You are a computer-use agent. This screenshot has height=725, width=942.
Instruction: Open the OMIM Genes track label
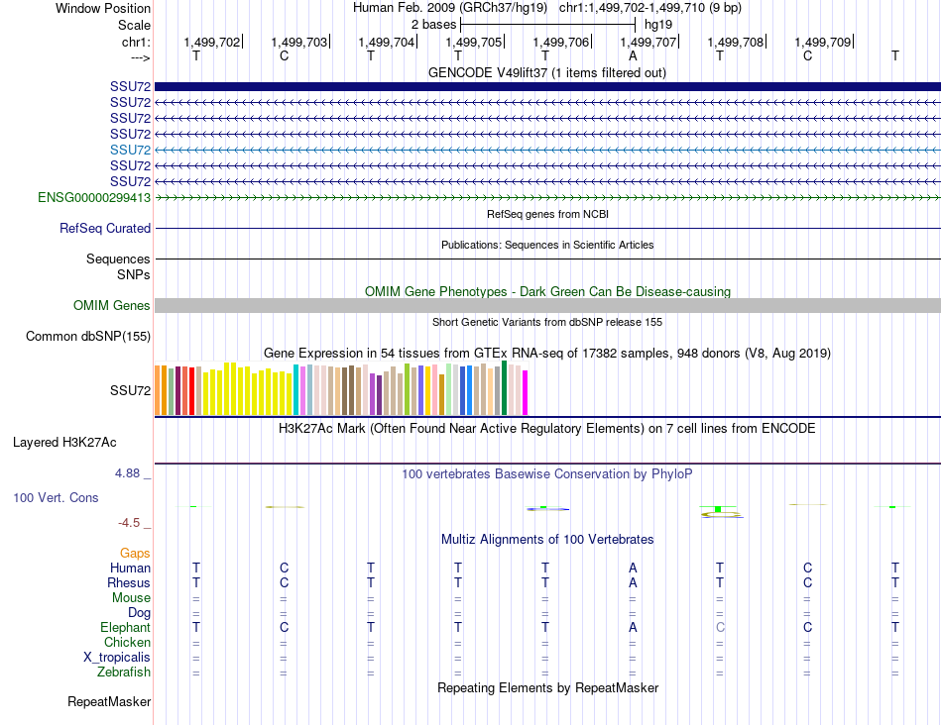tap(111, 305)
